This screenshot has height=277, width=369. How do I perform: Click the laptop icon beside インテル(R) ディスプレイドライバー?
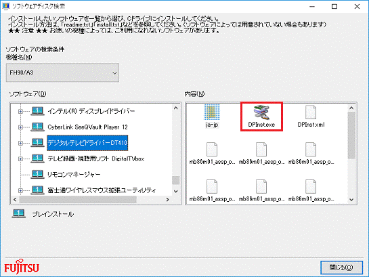click(37, 111)
